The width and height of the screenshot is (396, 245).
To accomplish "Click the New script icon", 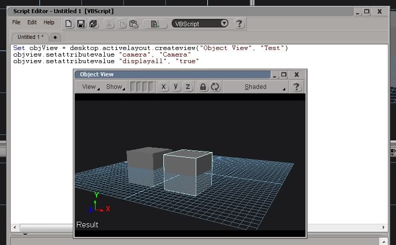I will pos(68,24).
